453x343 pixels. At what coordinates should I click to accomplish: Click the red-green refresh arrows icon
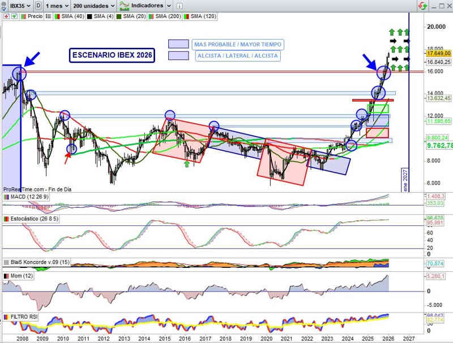tap(422, 6)
